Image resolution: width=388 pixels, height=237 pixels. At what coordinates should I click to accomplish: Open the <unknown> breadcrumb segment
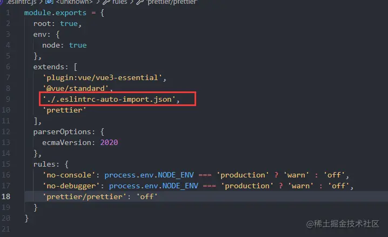point(74,2)
